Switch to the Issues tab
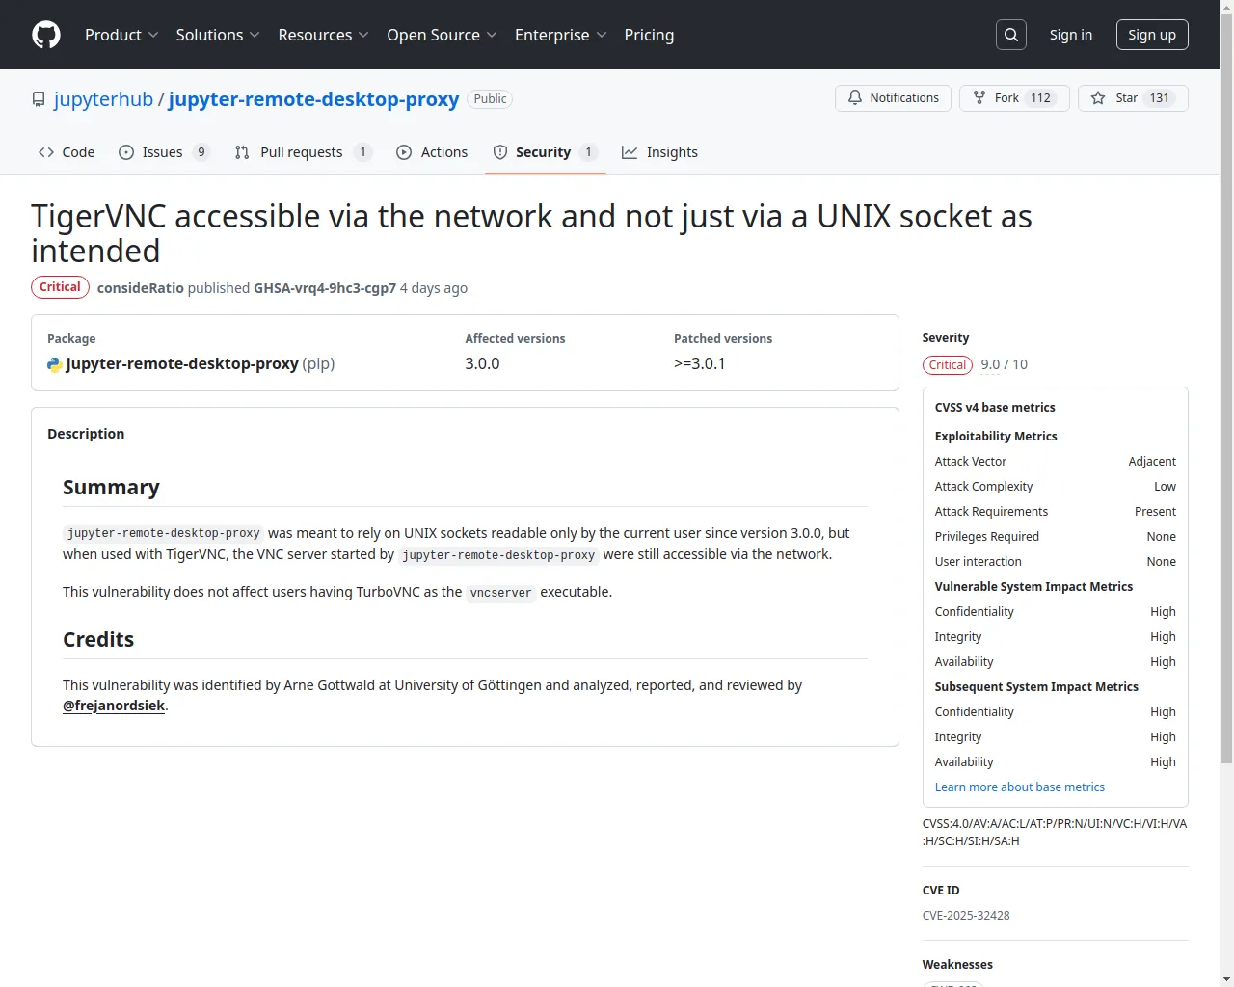The height and width of the screenshot is (987, 1234). click(164, 152)
